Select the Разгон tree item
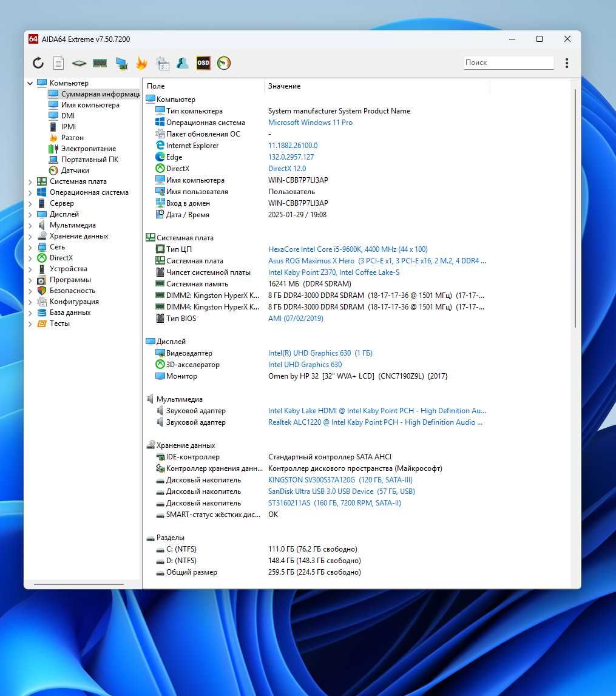This screenshot has width=616, height=696. [67, 138]
